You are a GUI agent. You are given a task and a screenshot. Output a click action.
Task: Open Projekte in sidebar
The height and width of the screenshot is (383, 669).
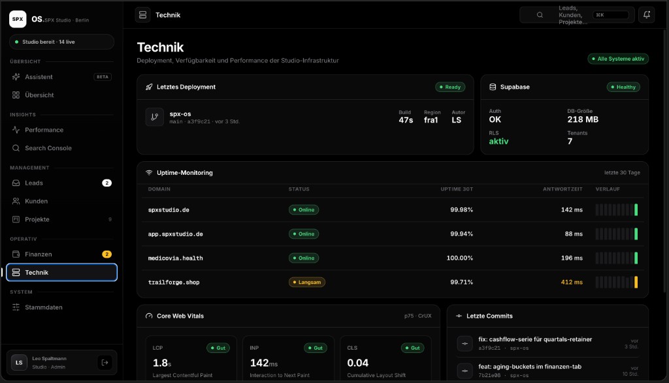(x=62, y=219)
